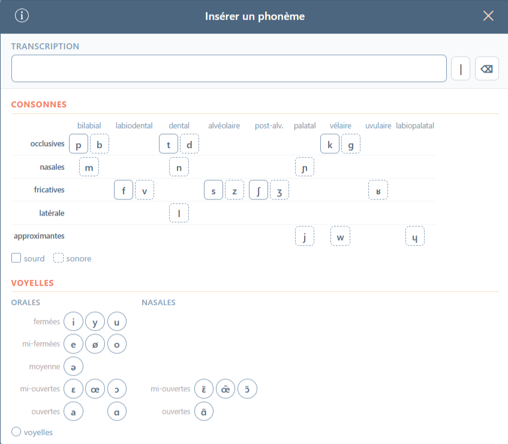Insert the bilabial occlusive phoneme p
Image resolution: width=508 pixels, height=444 pixels.
(79, 144)
